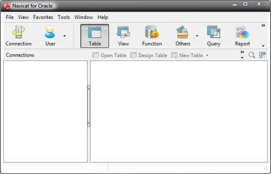
Task: Click the Open Table button
Action: [109, 56]
